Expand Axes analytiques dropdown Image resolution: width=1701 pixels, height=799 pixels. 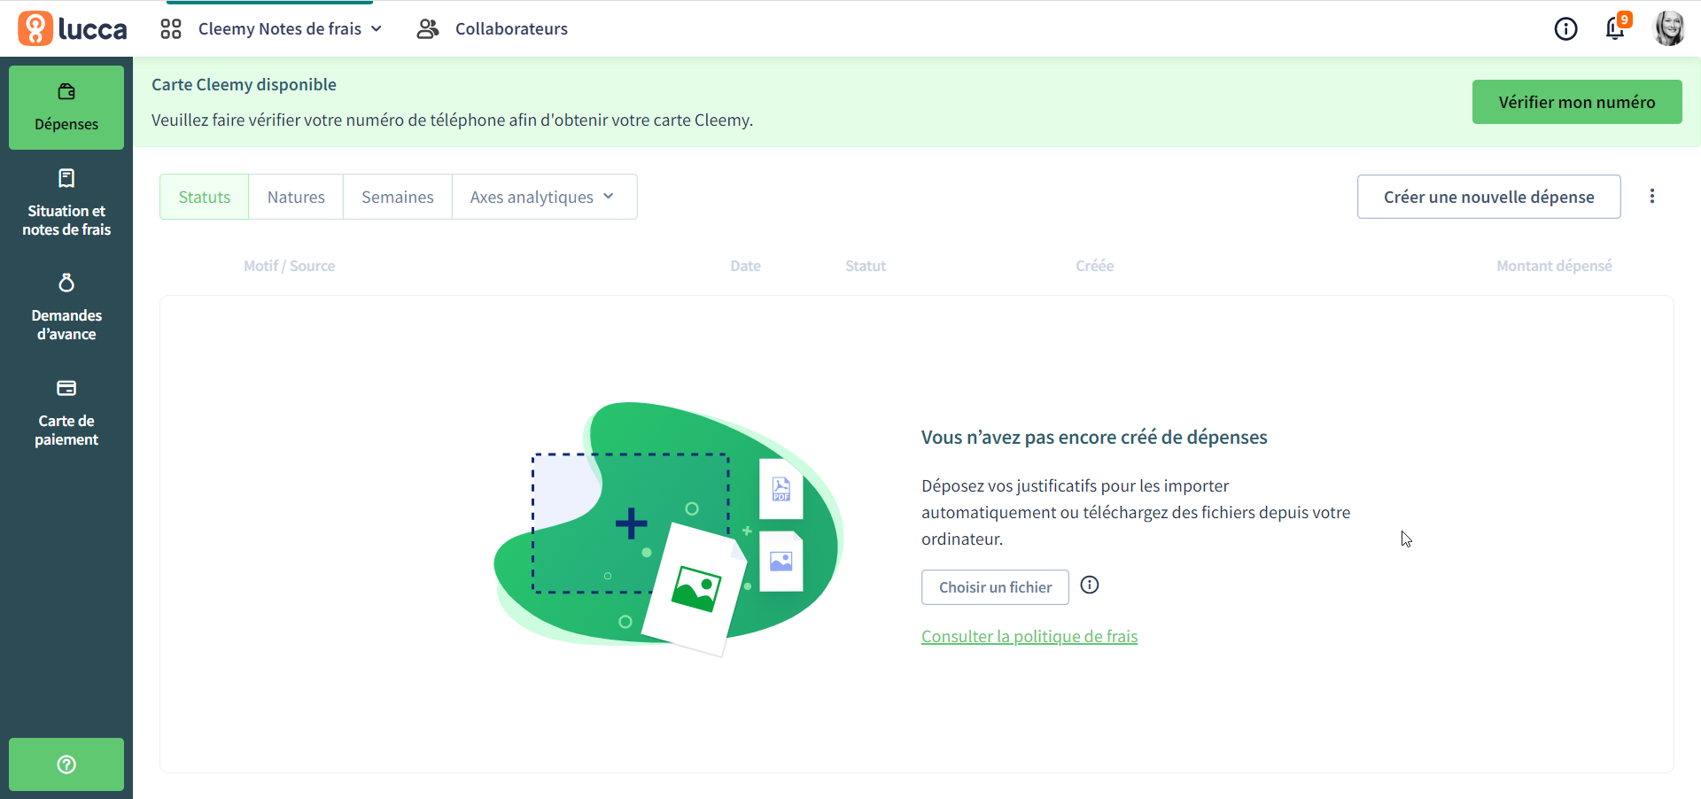coord(544,197)
